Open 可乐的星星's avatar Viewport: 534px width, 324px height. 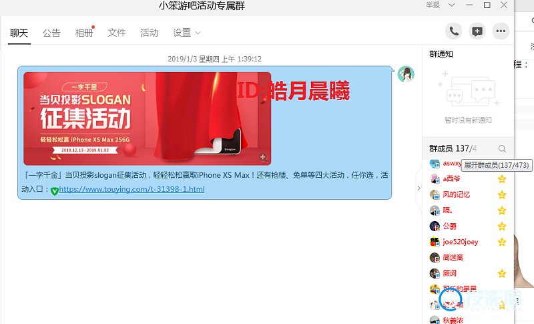click(x=435, y=289)
